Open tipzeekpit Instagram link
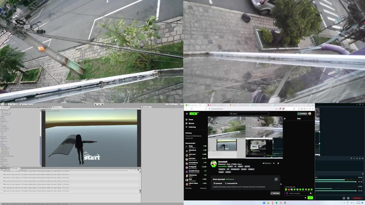 point(218,183)
